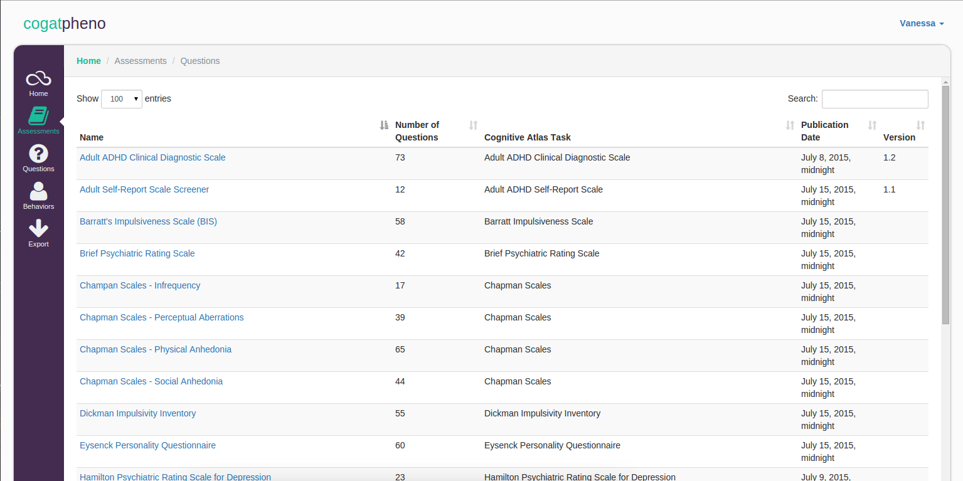Select question count 58
The width and height of the screenshot is (963, 481).
(400, 221)
